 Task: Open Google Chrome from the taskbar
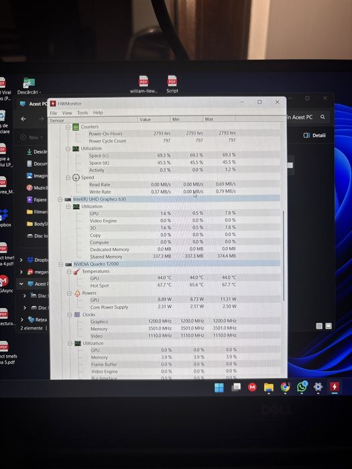coord(285,387)
